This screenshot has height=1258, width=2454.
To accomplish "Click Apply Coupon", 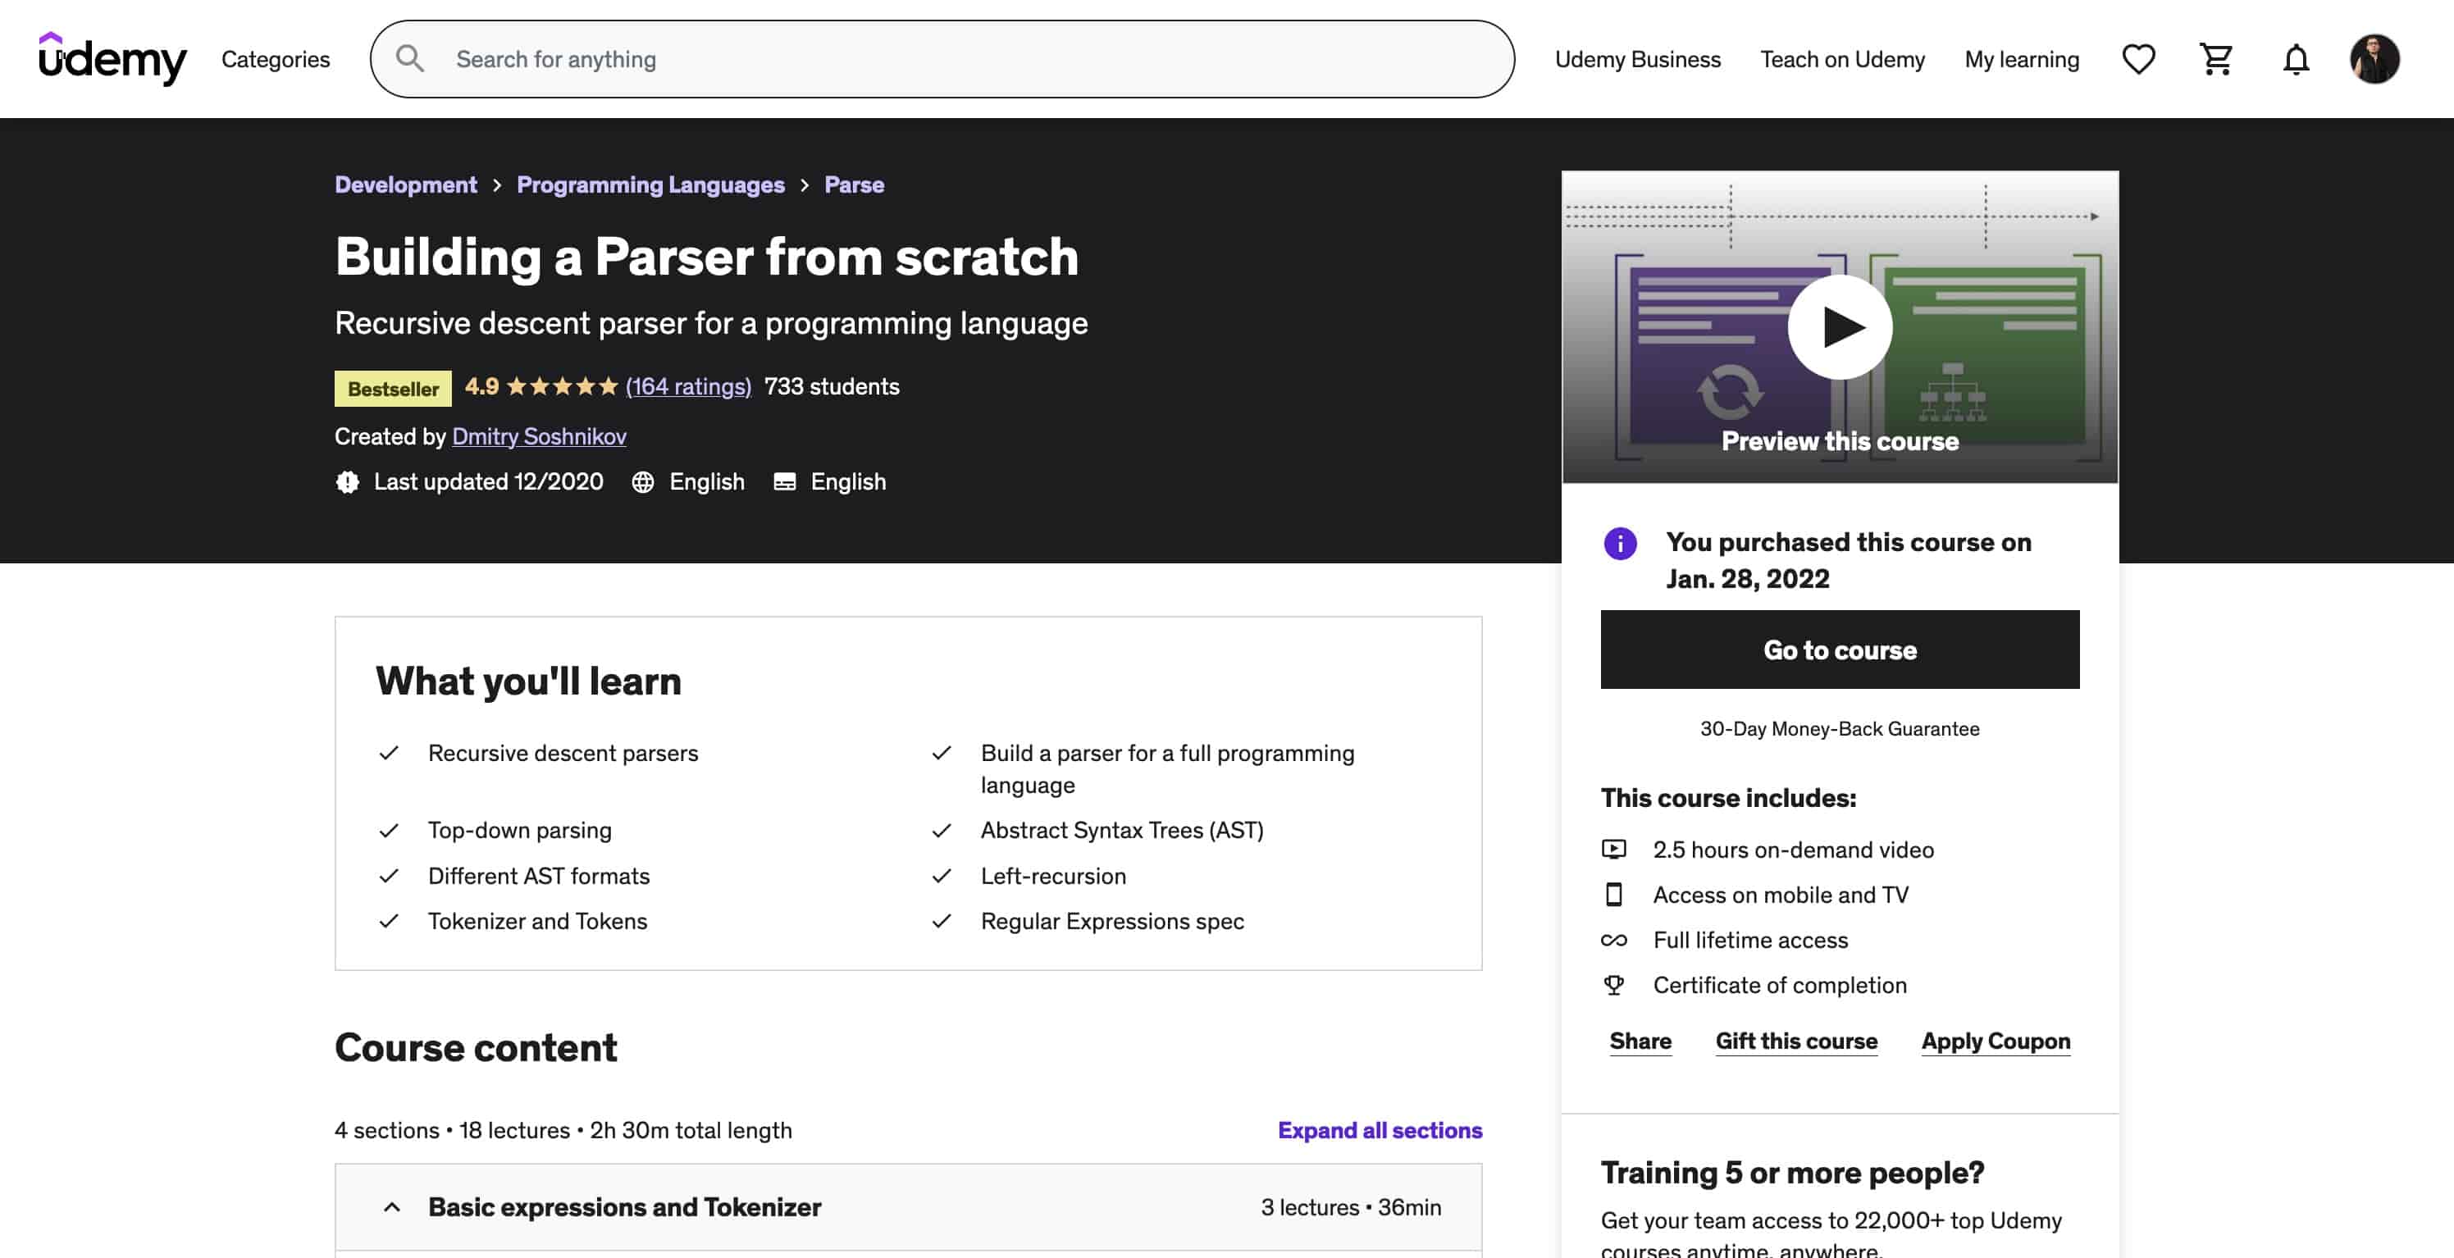I will [x=1996, y=1041].
